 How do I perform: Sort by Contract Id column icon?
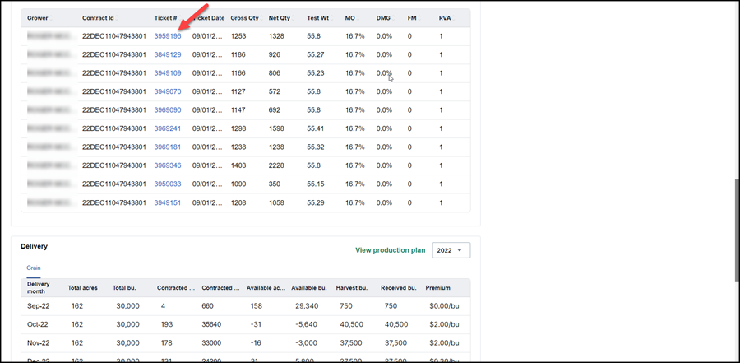[117, 18]
